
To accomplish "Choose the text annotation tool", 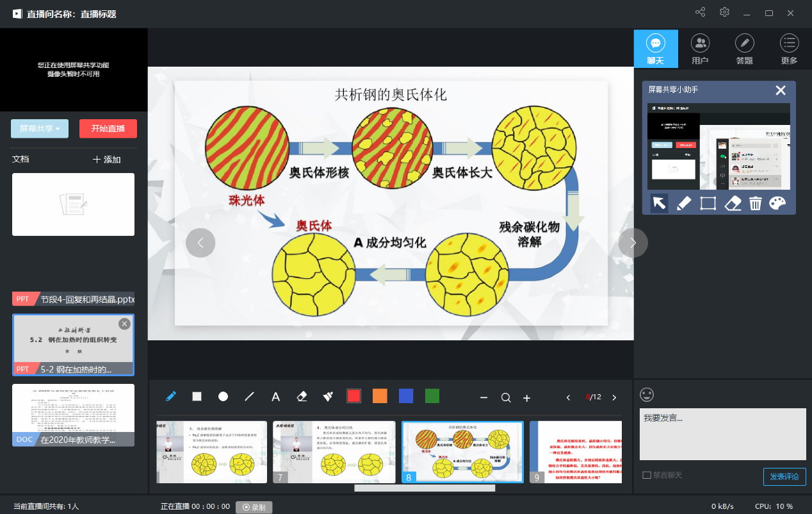I will pos(276,397).
